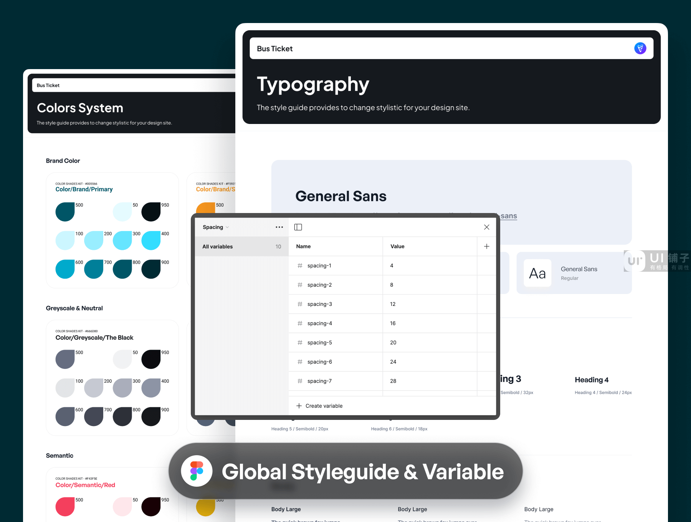Screen dimensions: 691x522
Task: Pick the Primary 900 color swatch
Action: pyautogui.click(x=151, y=269)
